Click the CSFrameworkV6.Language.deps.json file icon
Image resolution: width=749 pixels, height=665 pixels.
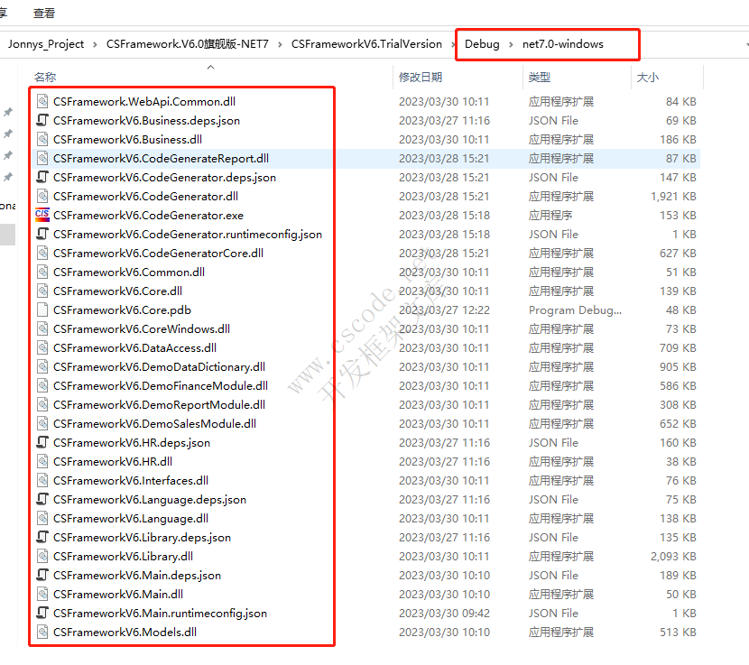(x=42, y=499)
